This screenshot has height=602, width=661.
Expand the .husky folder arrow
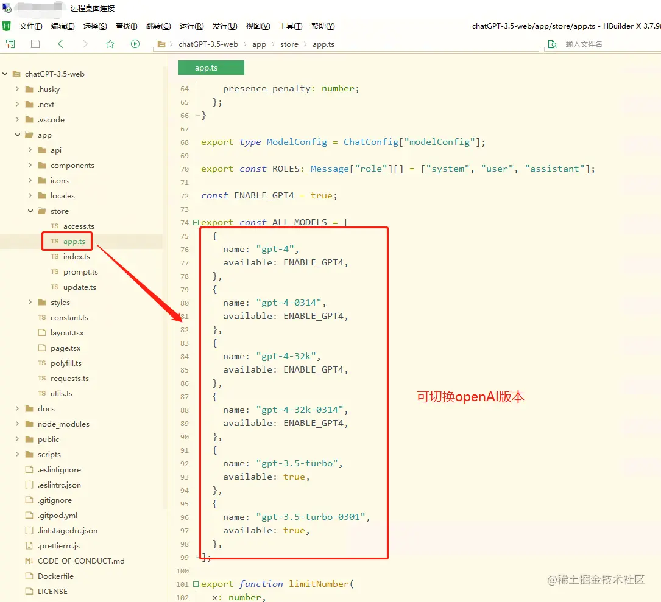click(17, 89)
